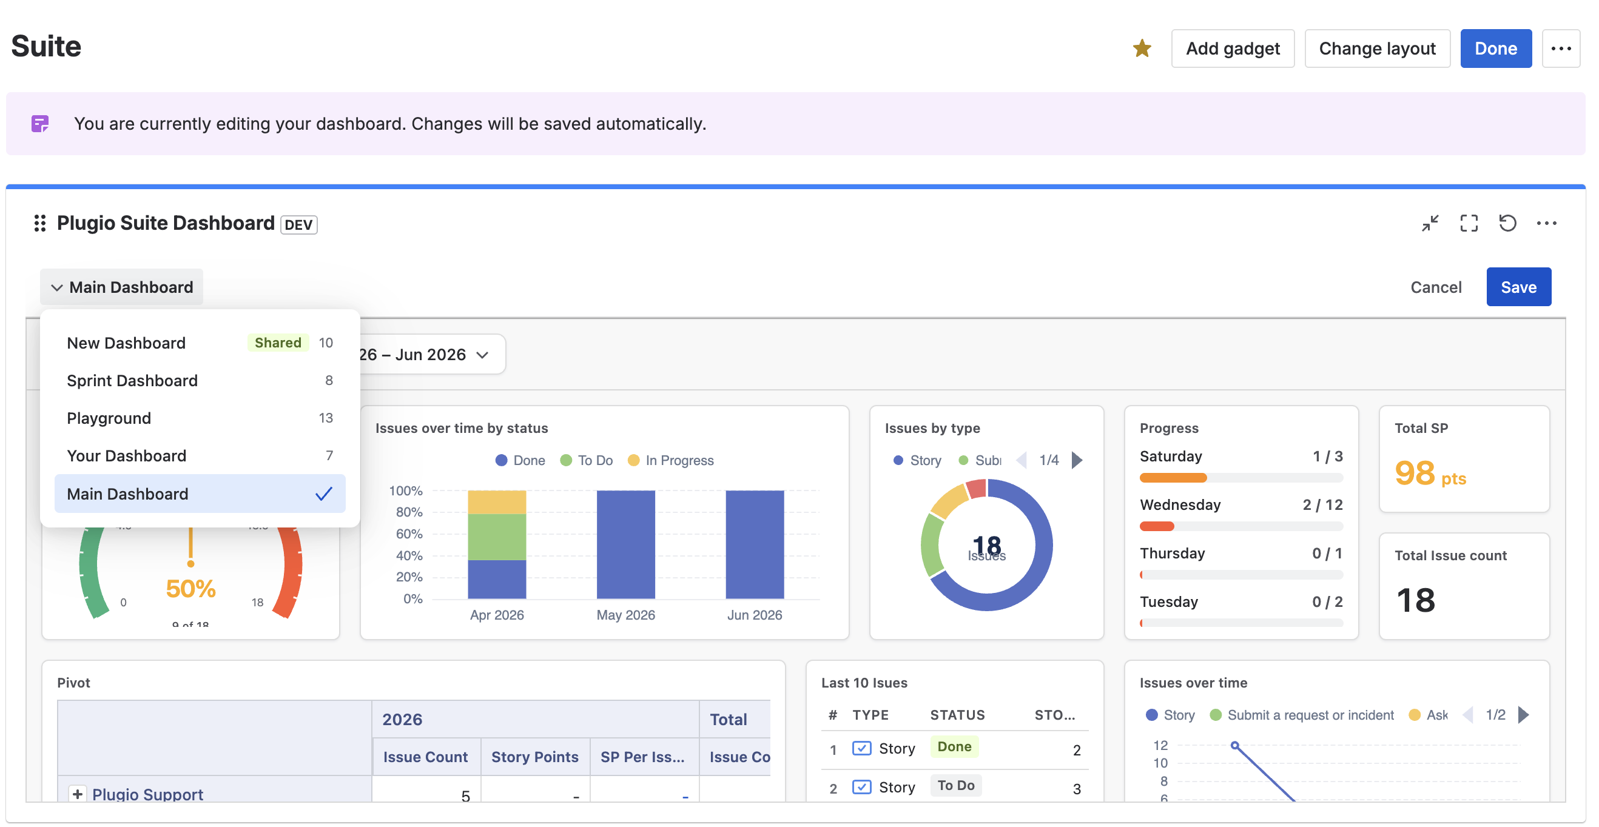Choose Playground from the dashboard list
1599x827 pixels.
point(200,418)
